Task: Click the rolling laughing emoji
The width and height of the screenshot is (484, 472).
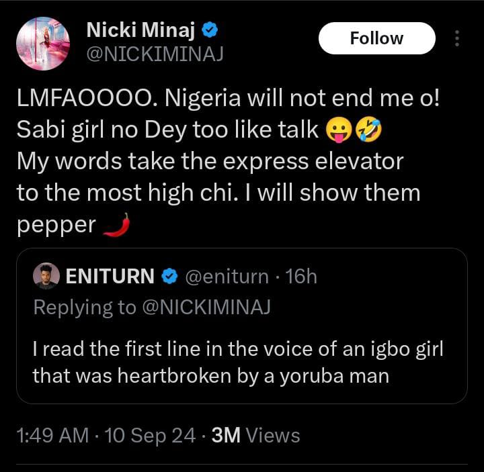Action: coord(369,130)
